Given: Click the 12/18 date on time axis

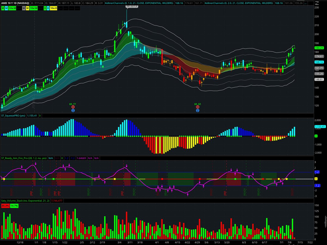Looking at the screenshot, I should tap(20, 242).
